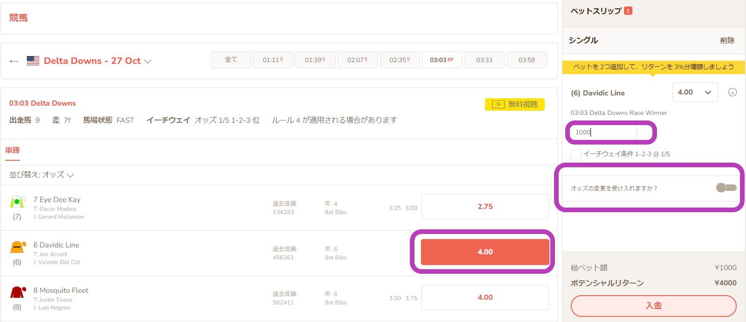Click Mosquito Fleet red silk icon

[x=18, y=292]
